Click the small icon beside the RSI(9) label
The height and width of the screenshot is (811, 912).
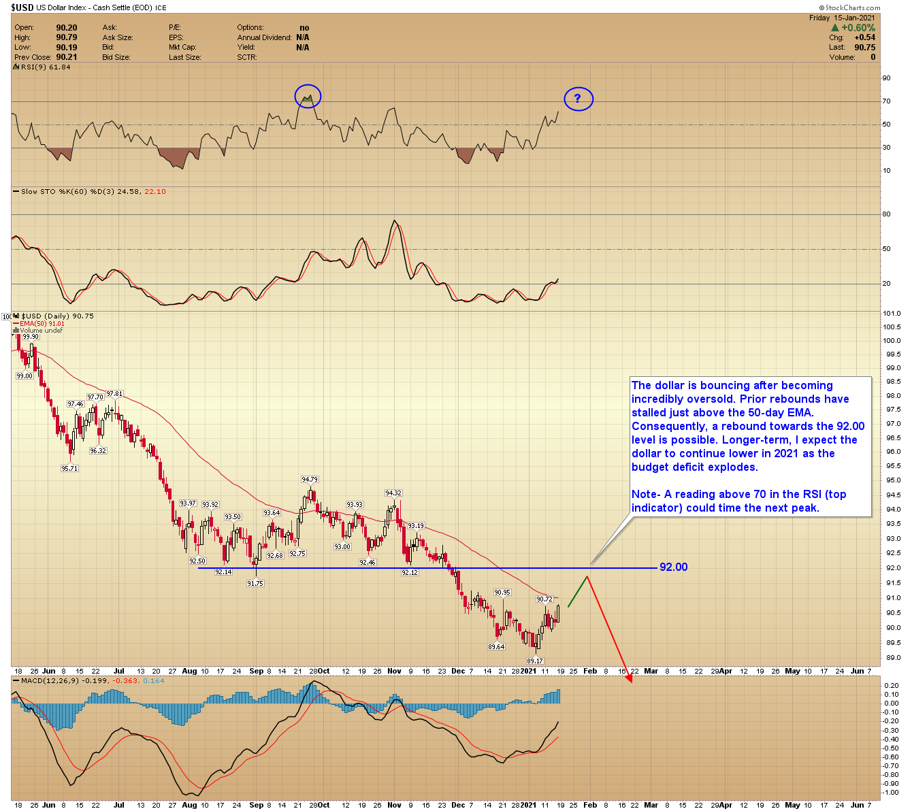coord(17,67)
